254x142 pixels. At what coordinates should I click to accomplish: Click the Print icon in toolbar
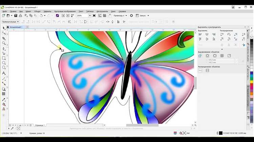(x=20, y=16)
